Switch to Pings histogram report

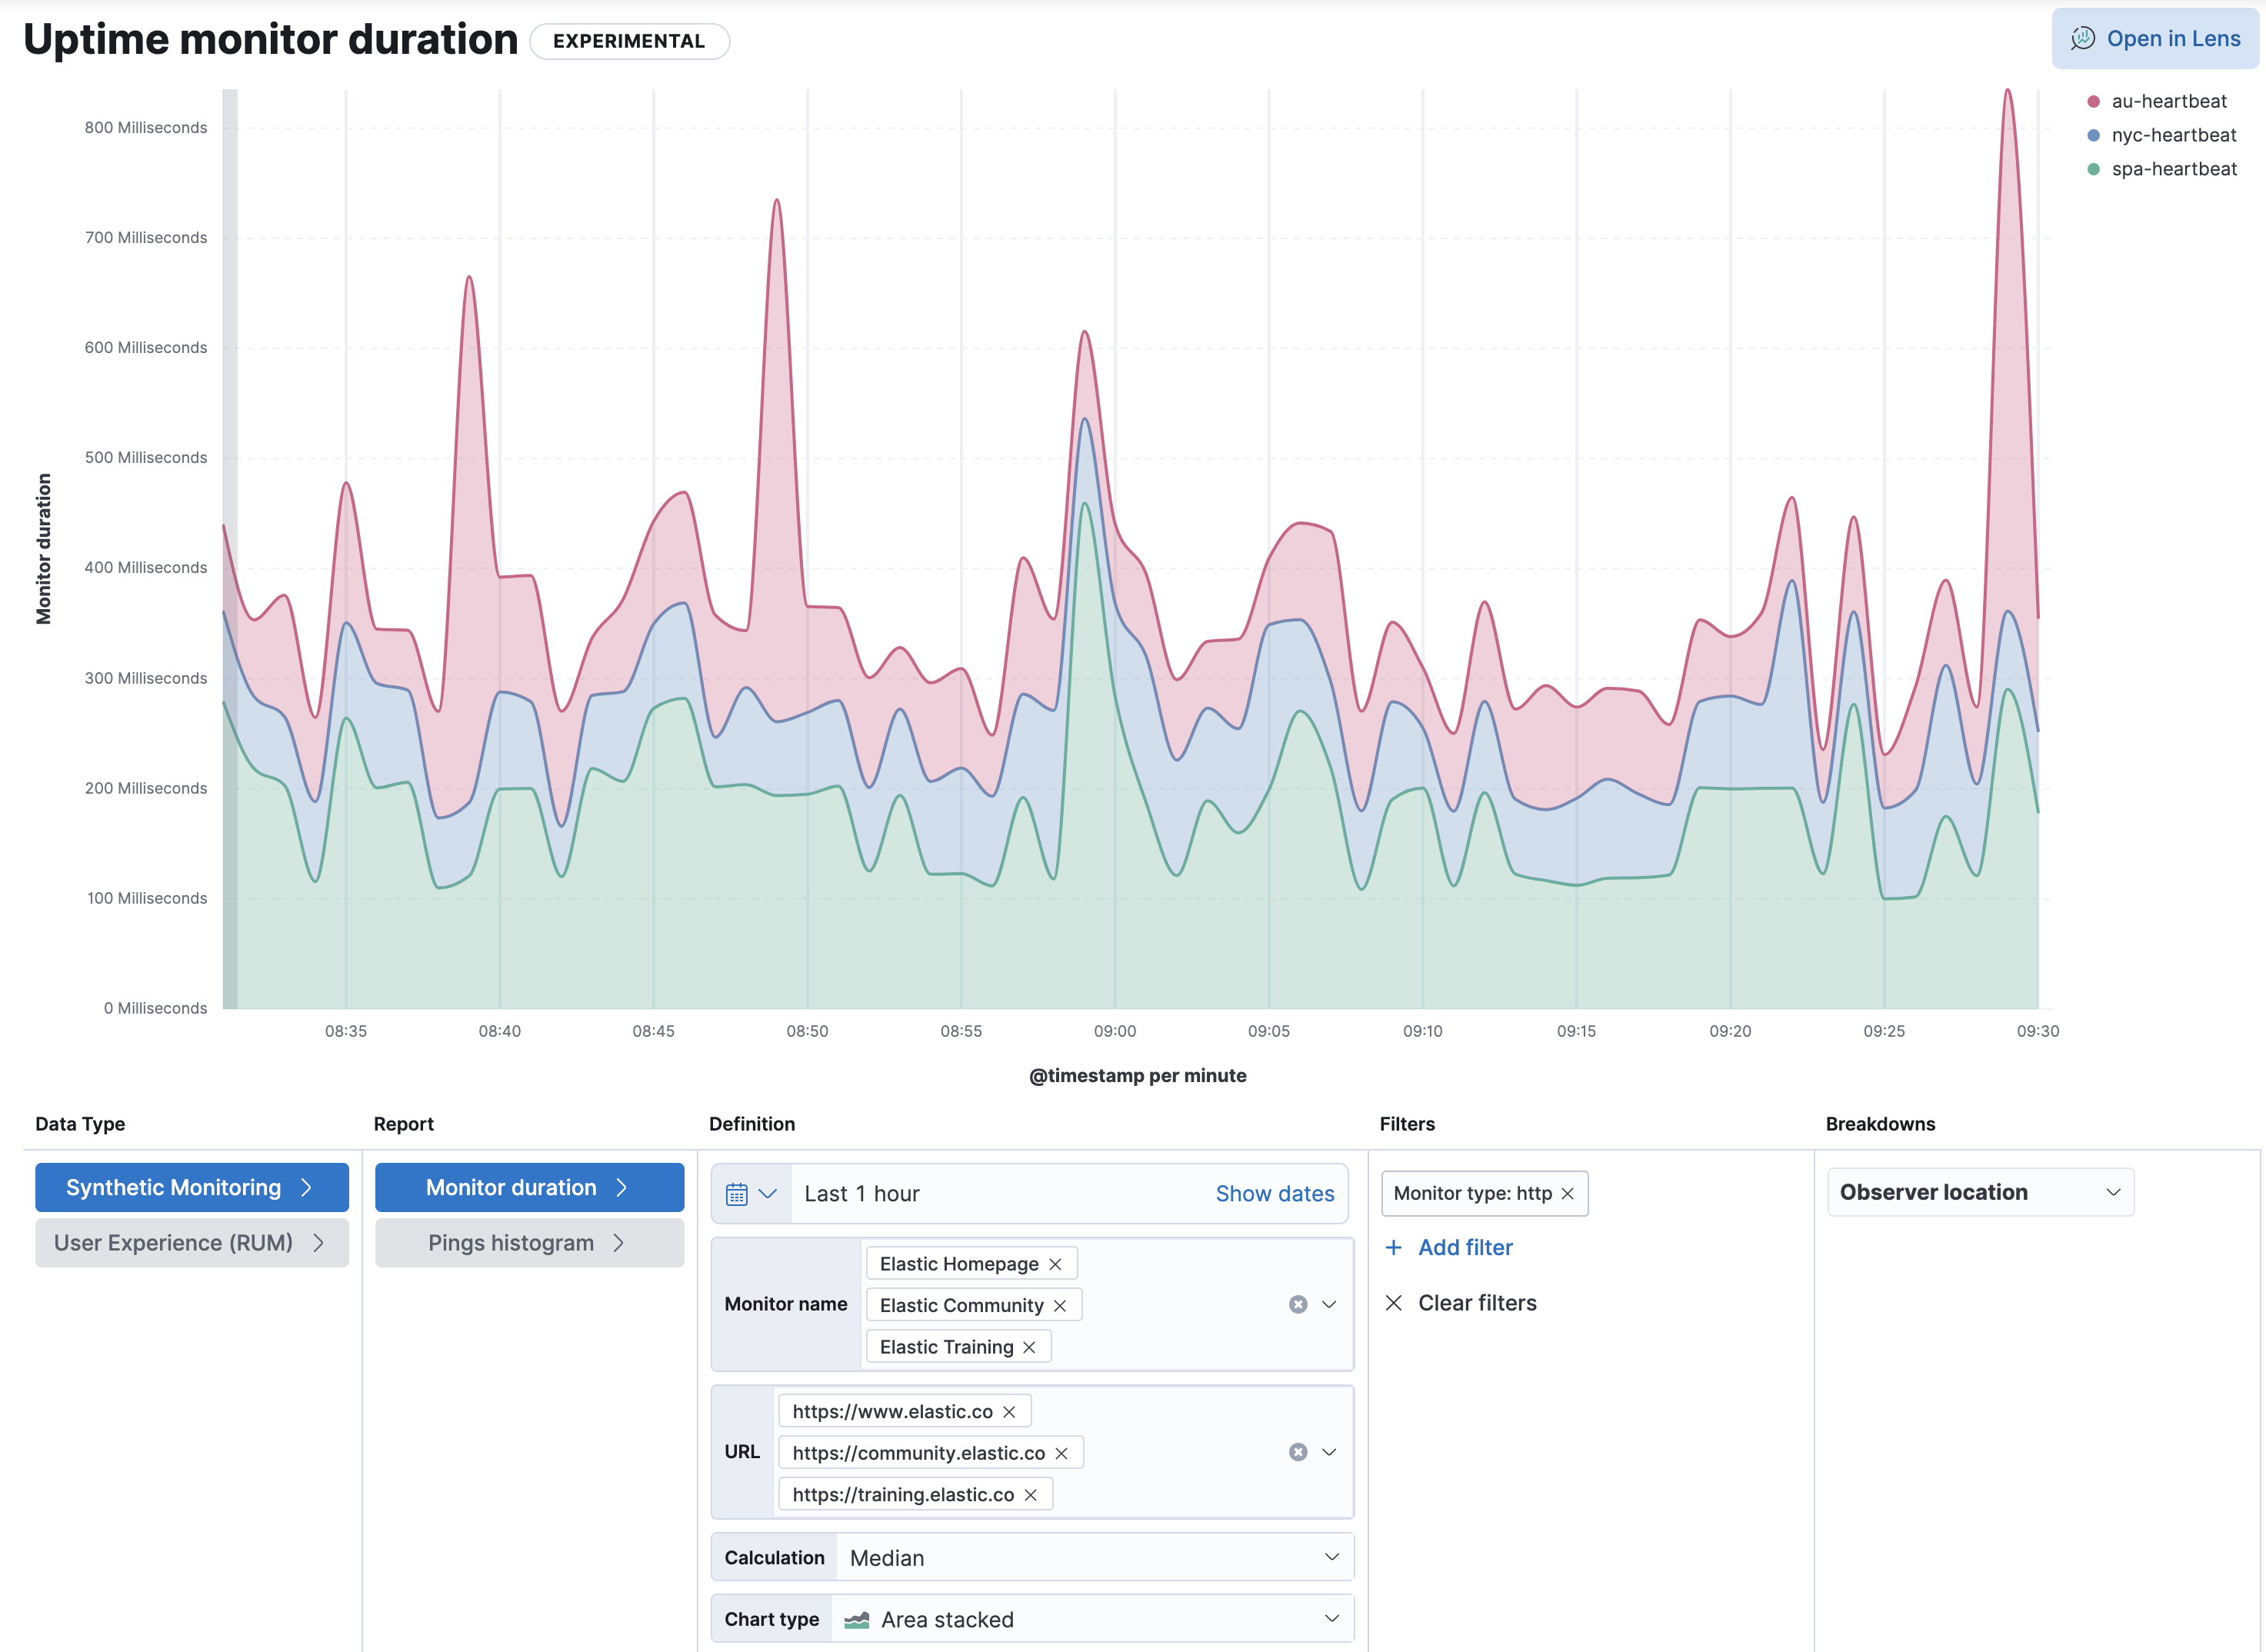pos(528,1242)
